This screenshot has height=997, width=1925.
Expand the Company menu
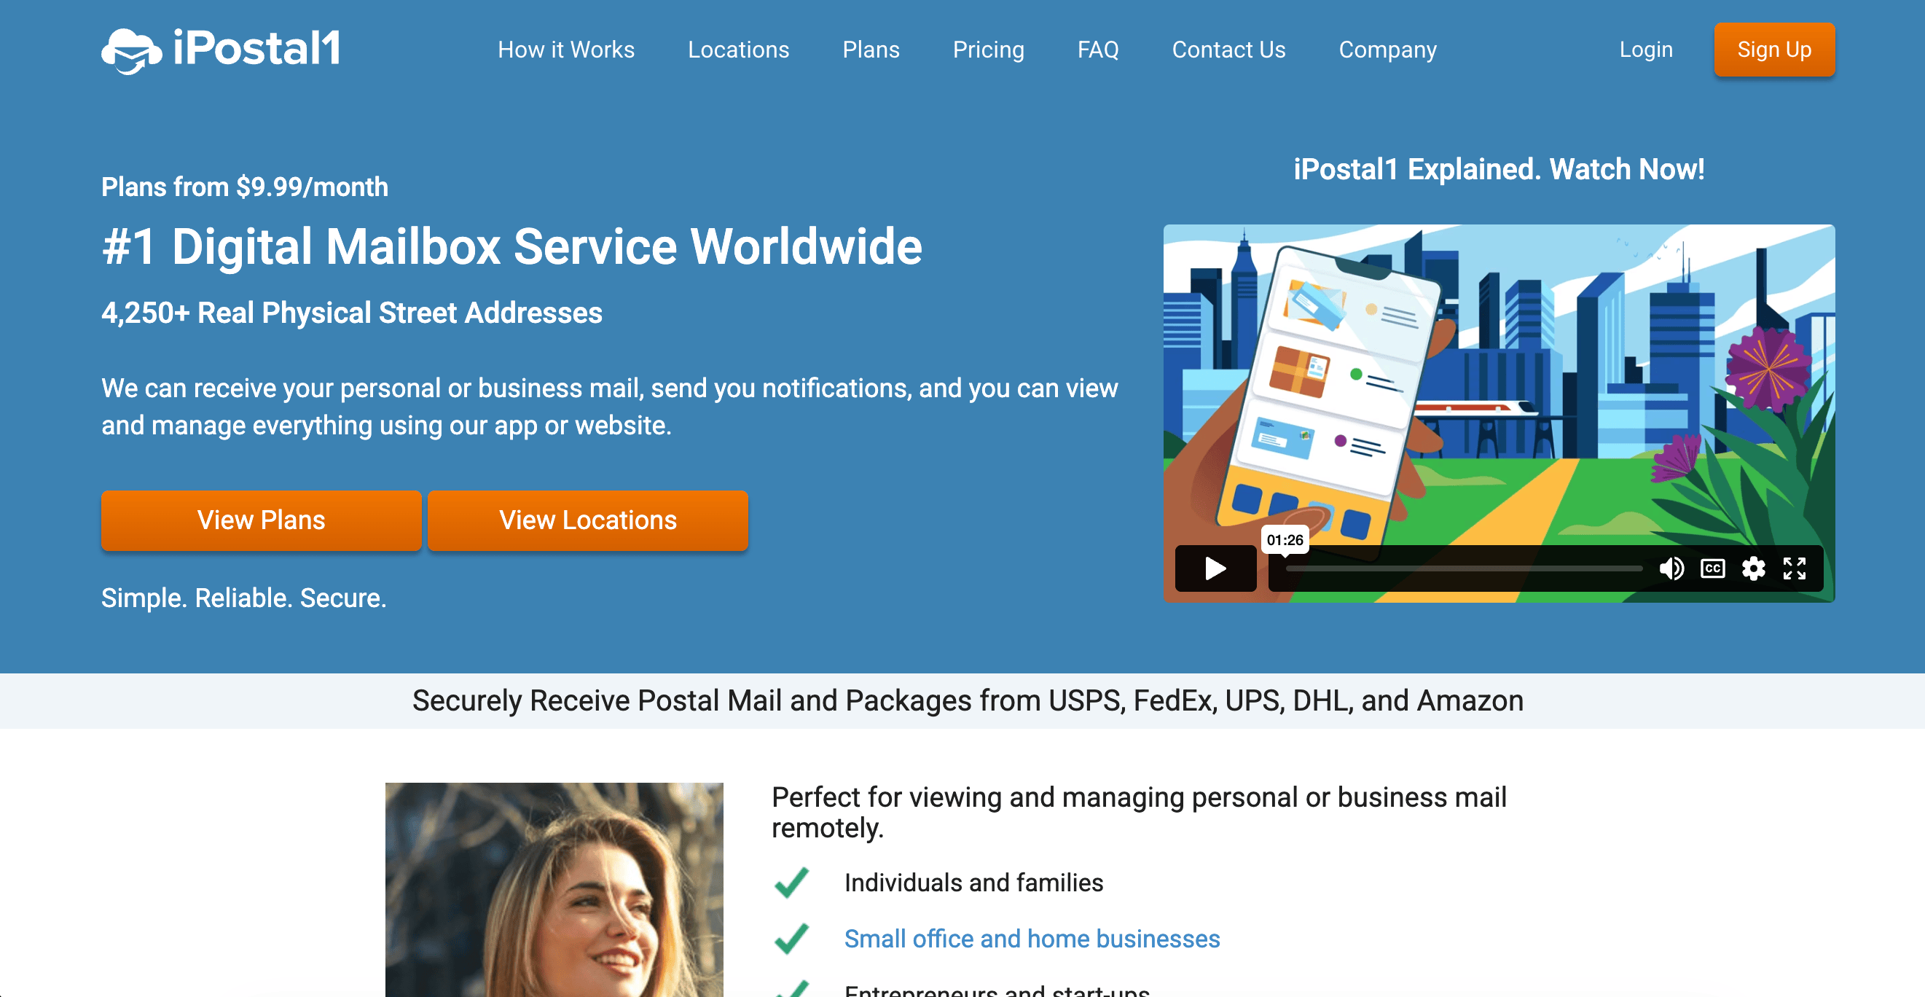pos(1388,50)
